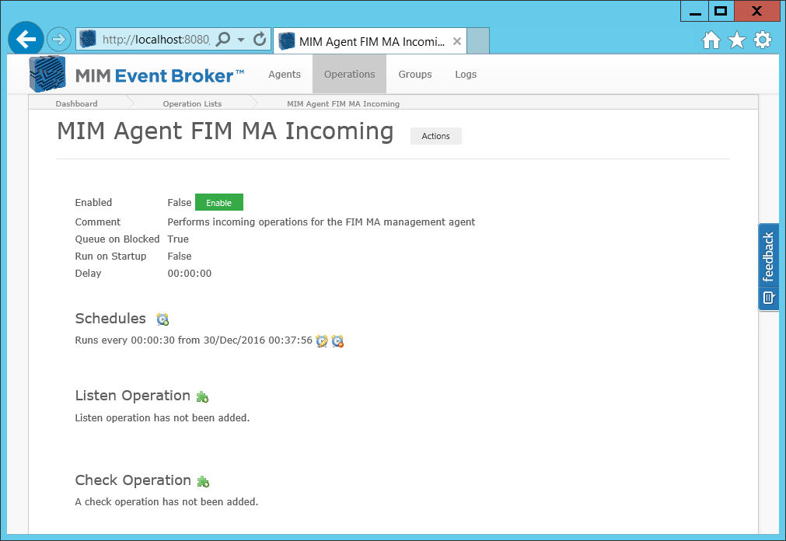
Task: Click 'A check operation has not been added.' text
Action: [166, 502]
